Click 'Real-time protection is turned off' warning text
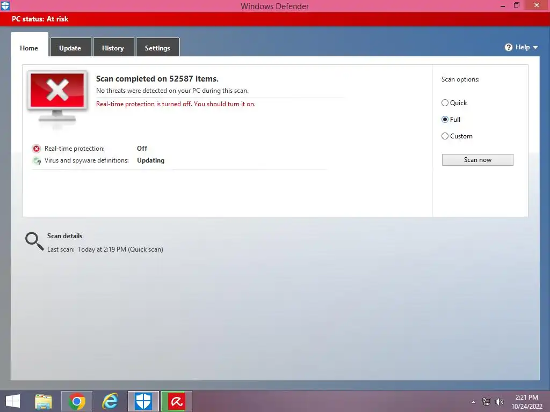This screenshot has width=550, height=412. point(176,104)
